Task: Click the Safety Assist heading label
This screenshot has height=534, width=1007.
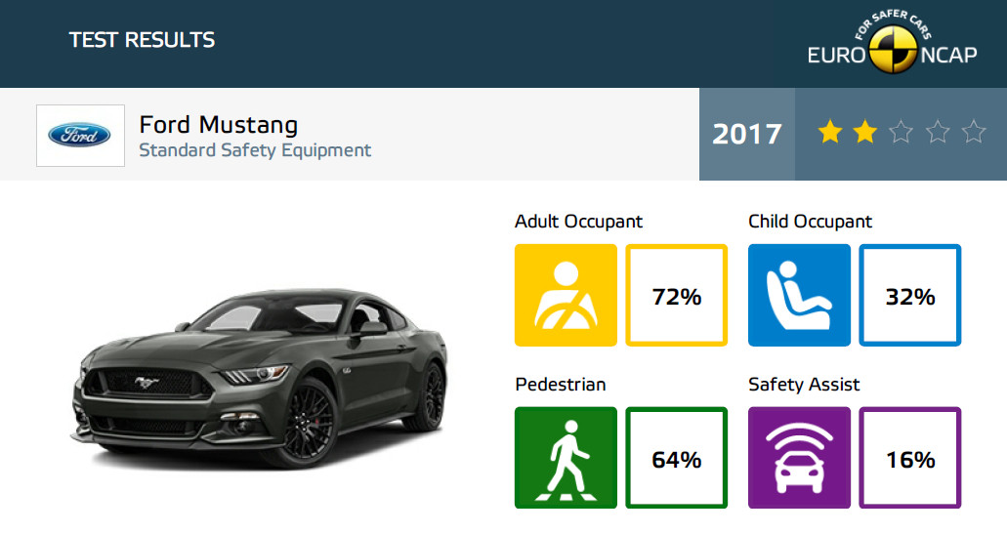Action: tap(804, 385)
